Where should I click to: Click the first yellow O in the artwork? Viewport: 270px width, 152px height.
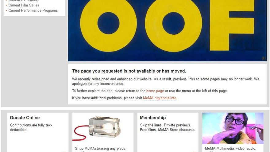[109, 23]
